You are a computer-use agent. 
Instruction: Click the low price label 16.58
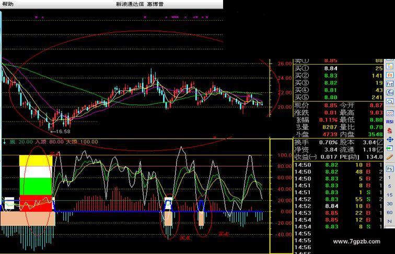click(63, 131)
